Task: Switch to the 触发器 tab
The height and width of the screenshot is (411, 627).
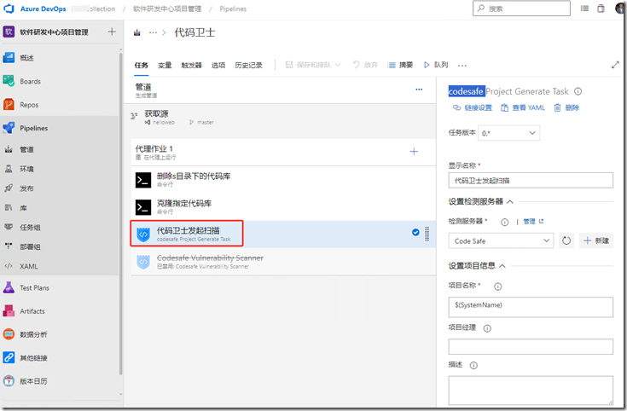Action: point(191,65)
